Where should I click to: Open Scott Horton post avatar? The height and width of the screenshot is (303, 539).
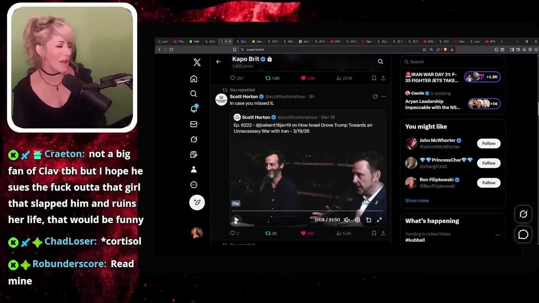coord(221,99)
